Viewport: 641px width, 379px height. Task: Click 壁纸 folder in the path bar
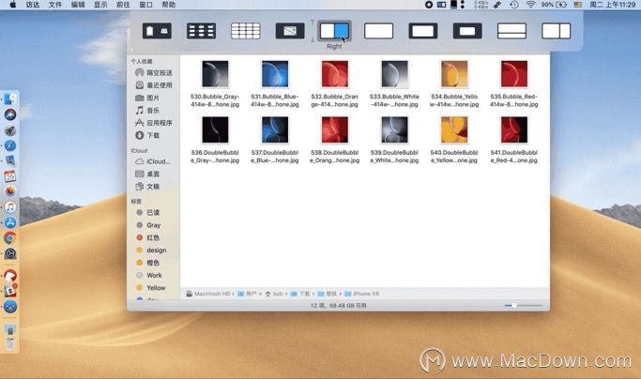coord(328,294)
